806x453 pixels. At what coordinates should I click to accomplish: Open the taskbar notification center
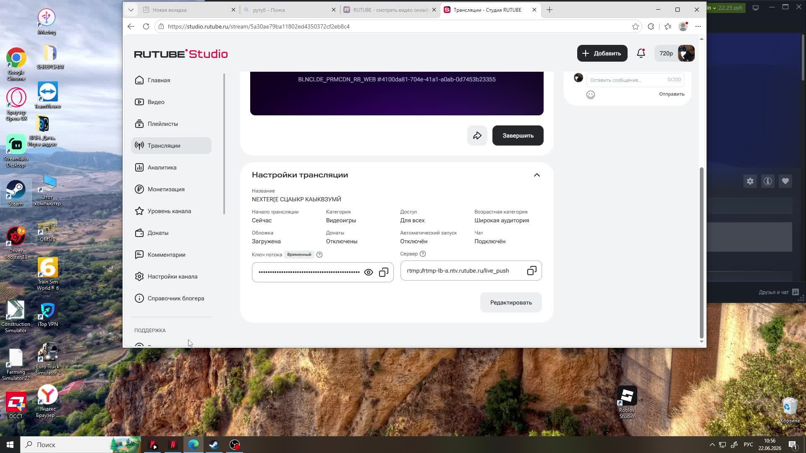tap(793, 445)
